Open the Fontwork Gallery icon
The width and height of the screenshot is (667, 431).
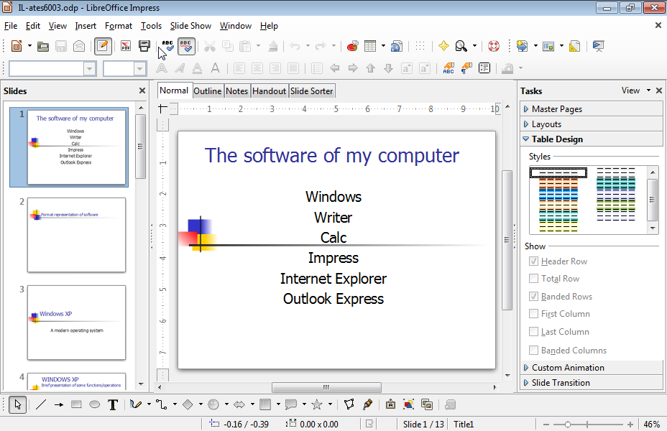pyautogui.click(x=390, y=404)
